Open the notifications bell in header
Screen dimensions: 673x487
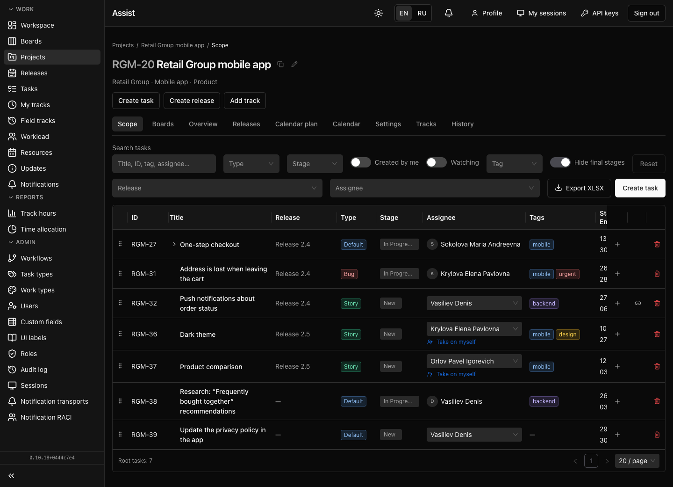449,13
